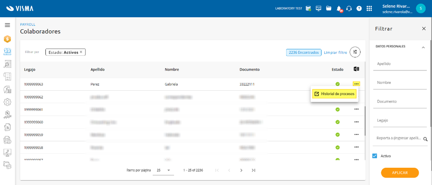The height and width of the screenshot is (185, 432).
Task: Open the hamburger menu in sidebar
Action: pyautogui.click(x=7, y=25)
